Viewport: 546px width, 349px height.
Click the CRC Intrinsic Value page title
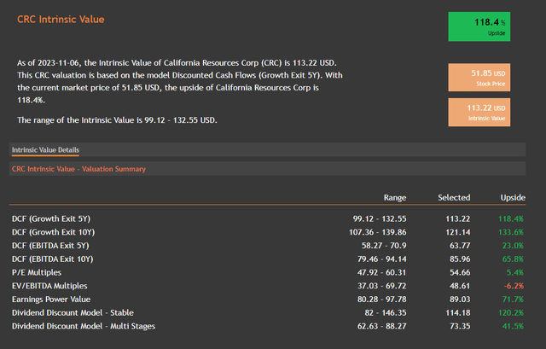pyautogui.click(x=61, y=19)
